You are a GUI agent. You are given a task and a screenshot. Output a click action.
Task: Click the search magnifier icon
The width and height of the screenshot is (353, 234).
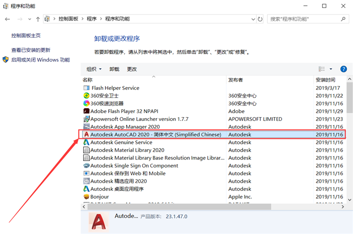(x=343, y=19)
